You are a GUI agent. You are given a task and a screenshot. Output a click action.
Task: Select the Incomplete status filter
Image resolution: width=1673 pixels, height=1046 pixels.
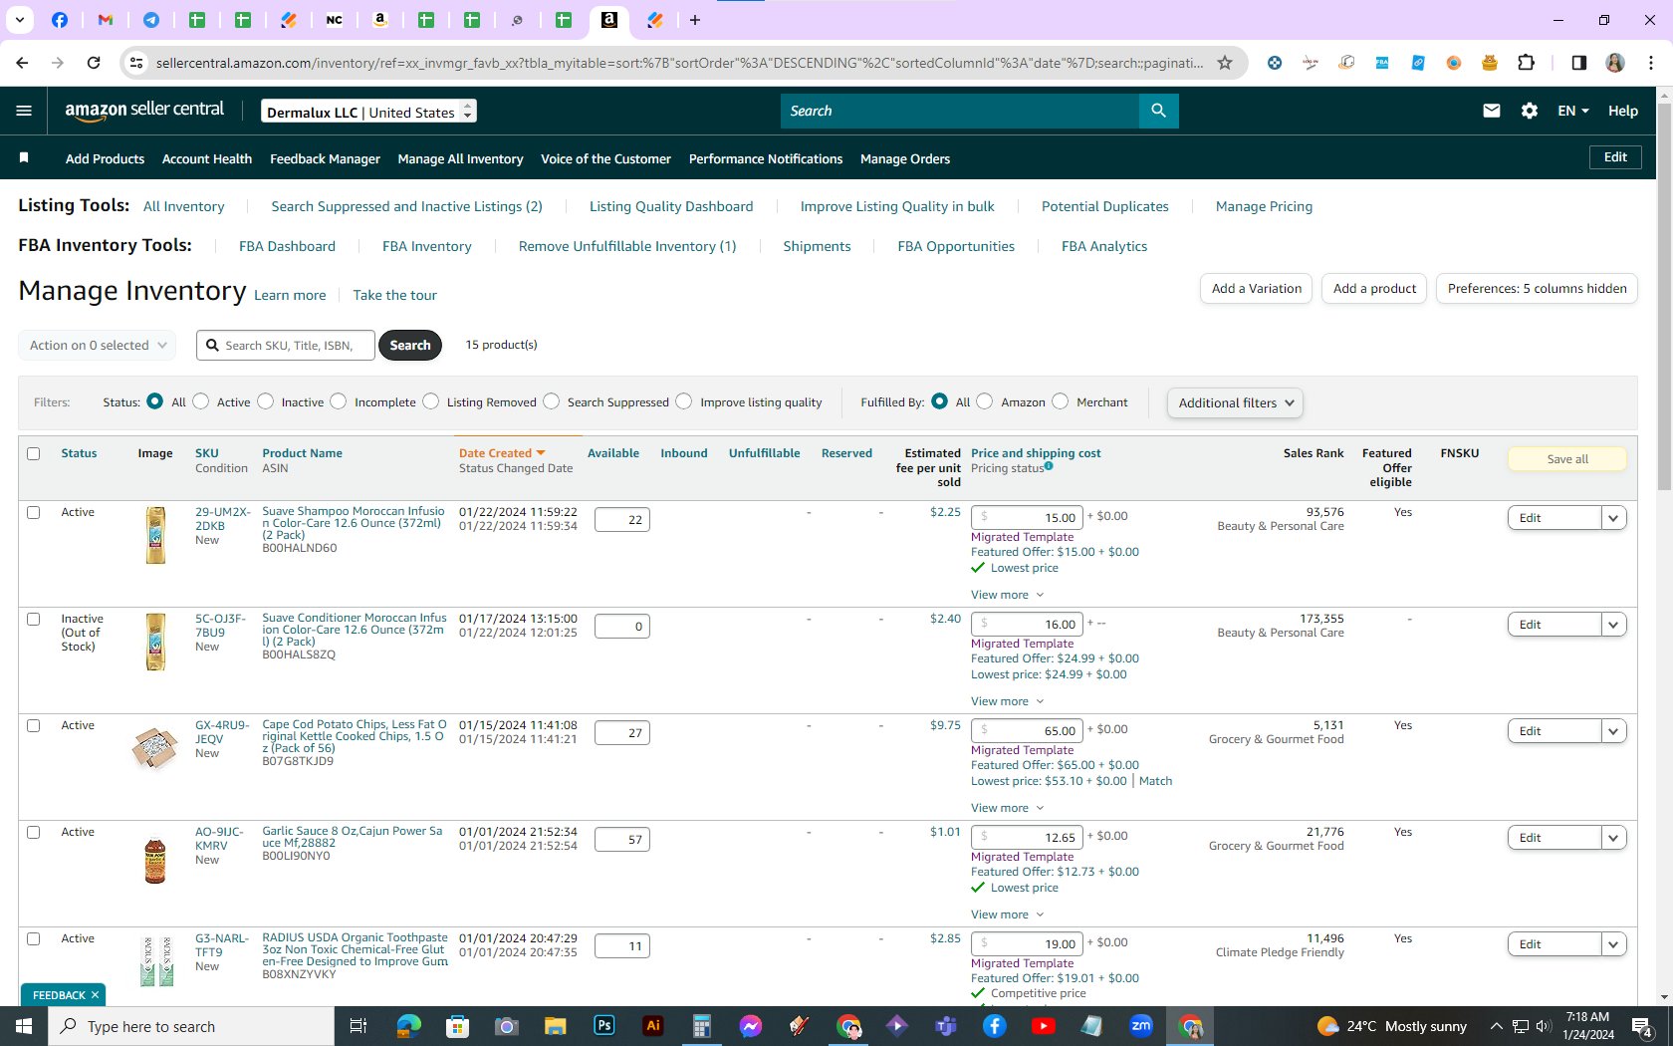coord(339,401)
